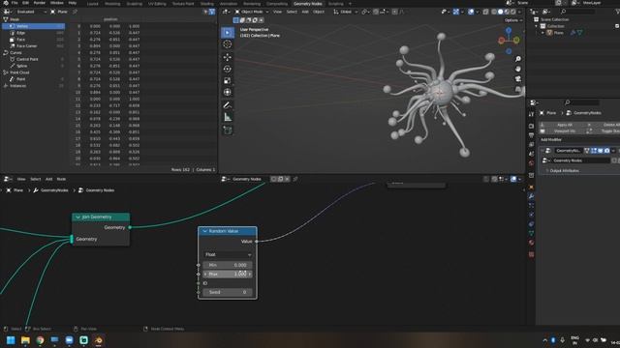Open the node editor Add menu
Viewport: 620px width, 348px height.
point(49,179)
